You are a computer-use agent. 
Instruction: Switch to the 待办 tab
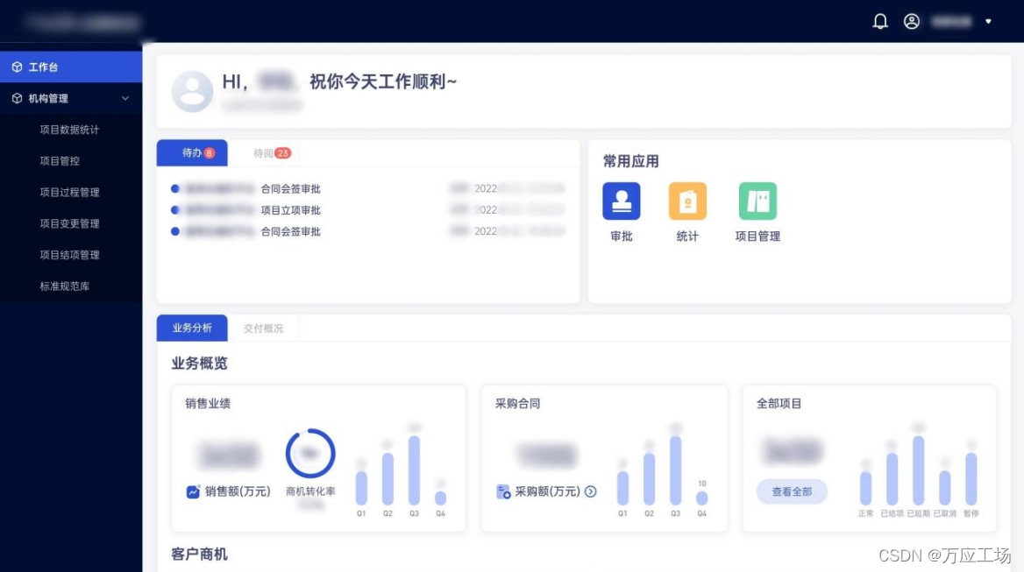point(192,152)
